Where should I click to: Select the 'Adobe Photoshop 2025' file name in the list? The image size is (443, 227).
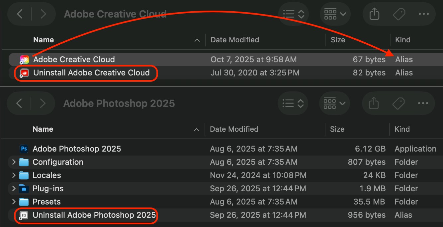pyautogui.click(x=77, y=149)
